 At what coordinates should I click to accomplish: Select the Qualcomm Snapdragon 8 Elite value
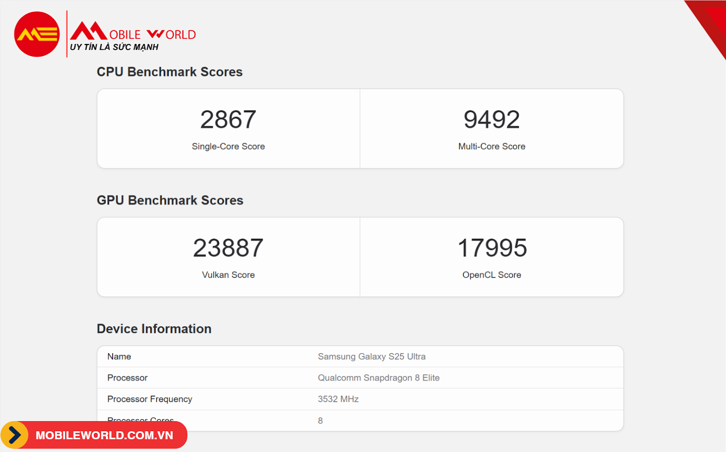click(379, 378)
